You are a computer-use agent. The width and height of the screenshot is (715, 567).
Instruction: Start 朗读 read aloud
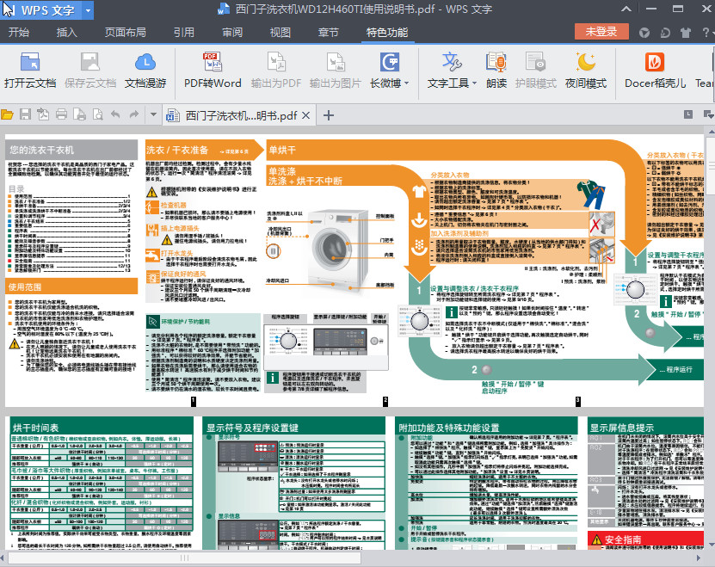point(496,71)
